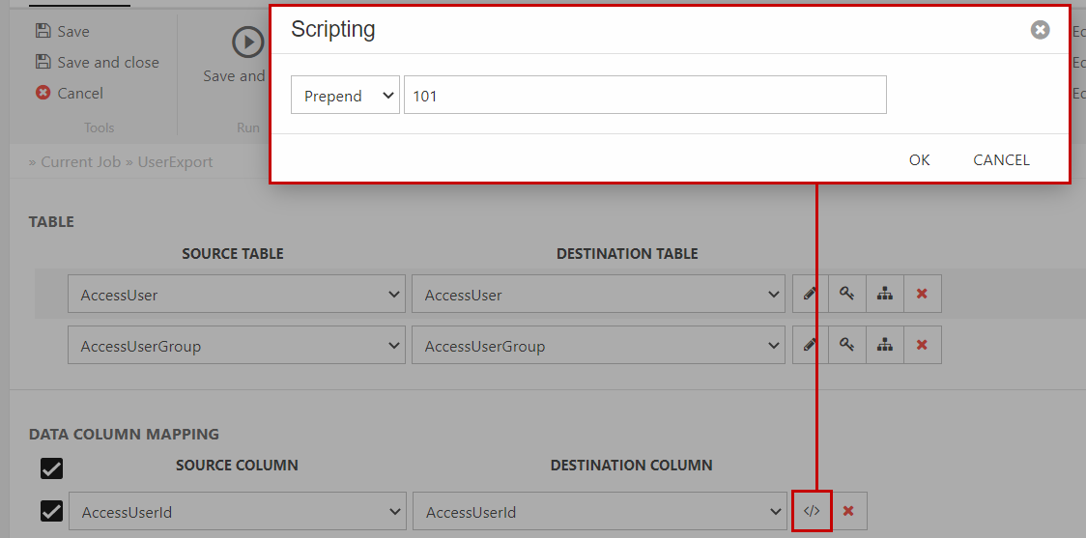This screenshot has height=538, width=1086.
Task: Uncheck the AccessUserId column mapping checkbox
Action: 51,511
